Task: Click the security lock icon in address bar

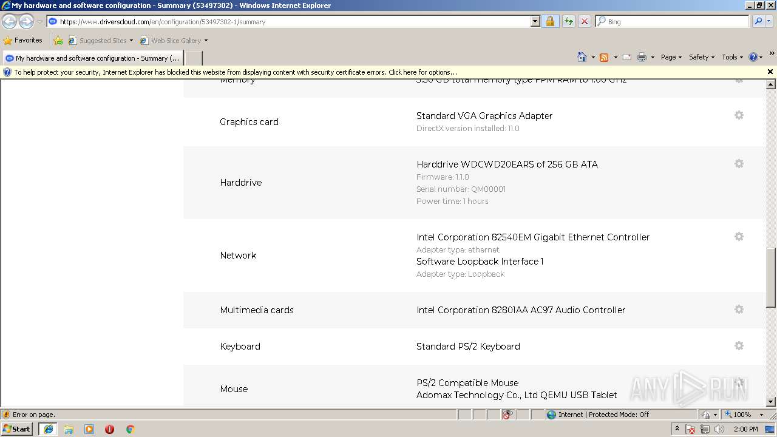Action: click(x=550, y=21)
